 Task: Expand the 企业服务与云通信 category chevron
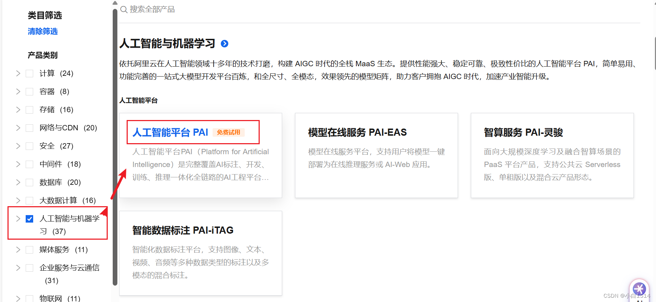(x=18, y=268)
